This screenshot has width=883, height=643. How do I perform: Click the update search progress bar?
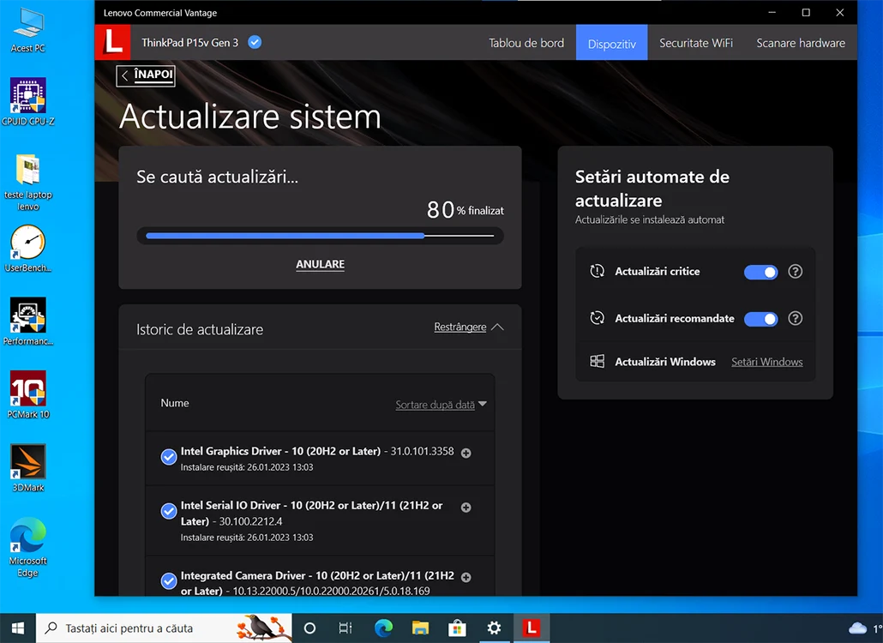point(320,236)
